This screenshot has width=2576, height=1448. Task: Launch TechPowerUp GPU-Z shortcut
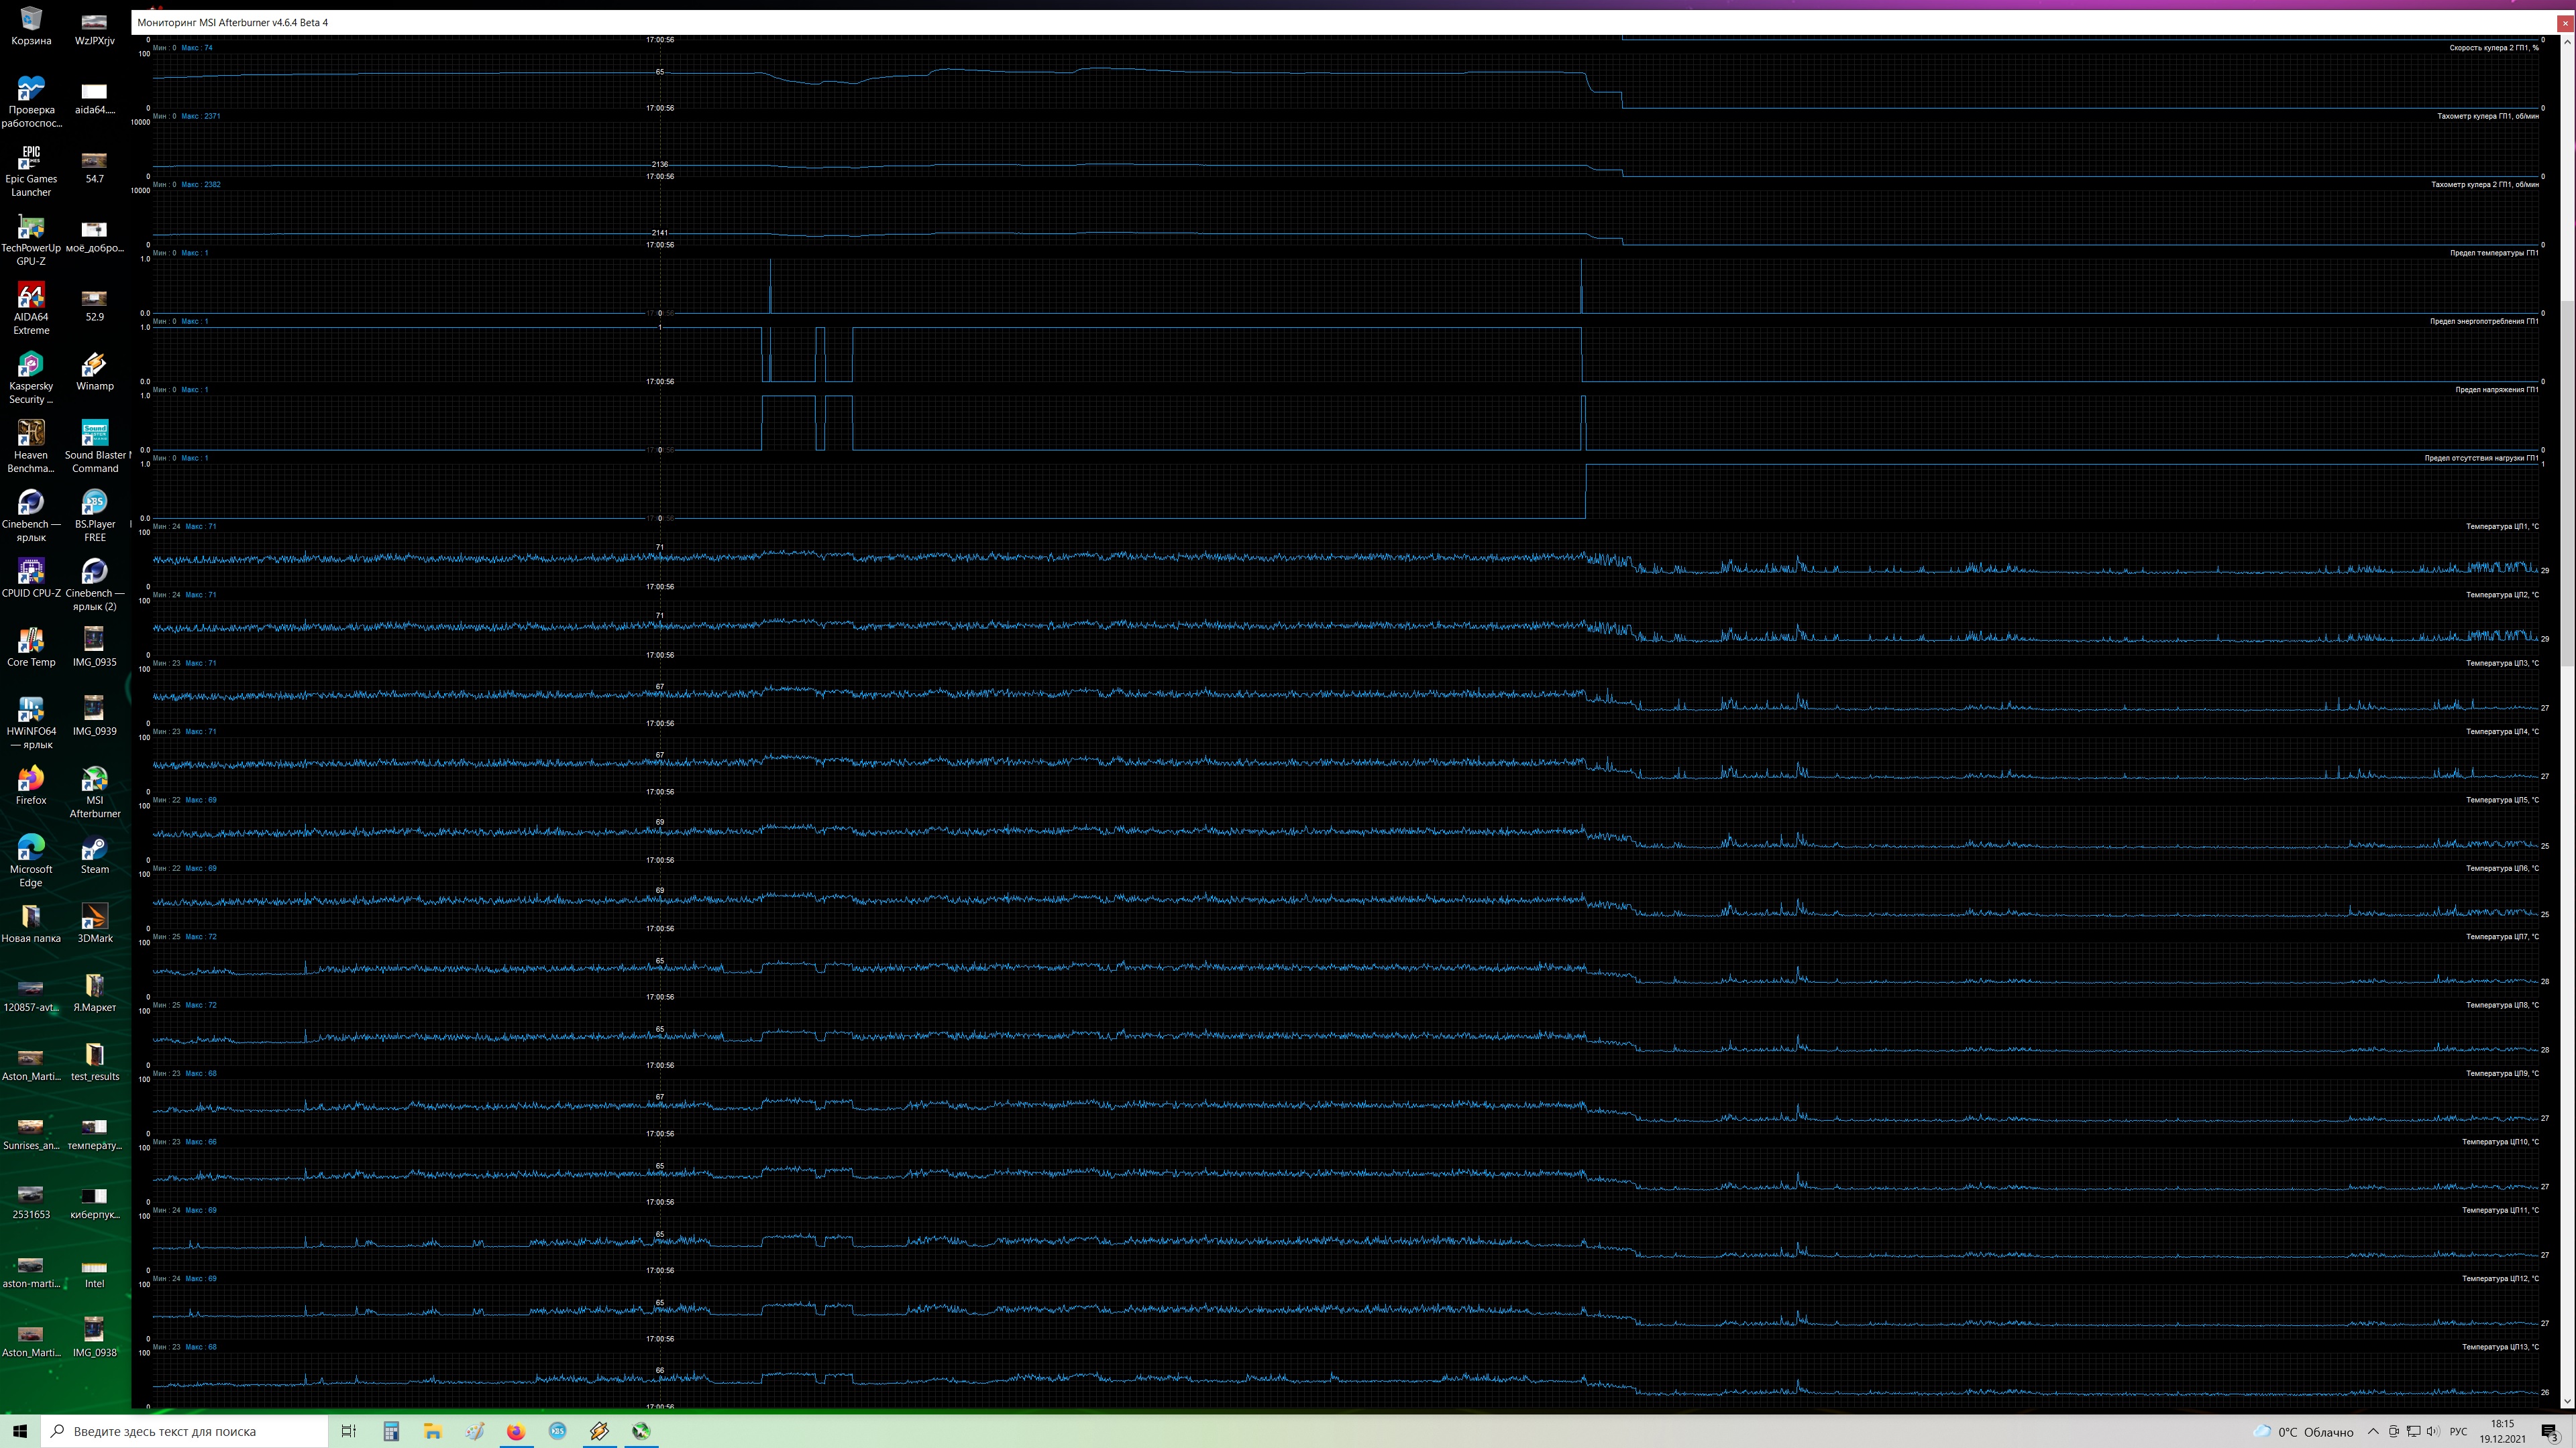(x=31, y=229)
